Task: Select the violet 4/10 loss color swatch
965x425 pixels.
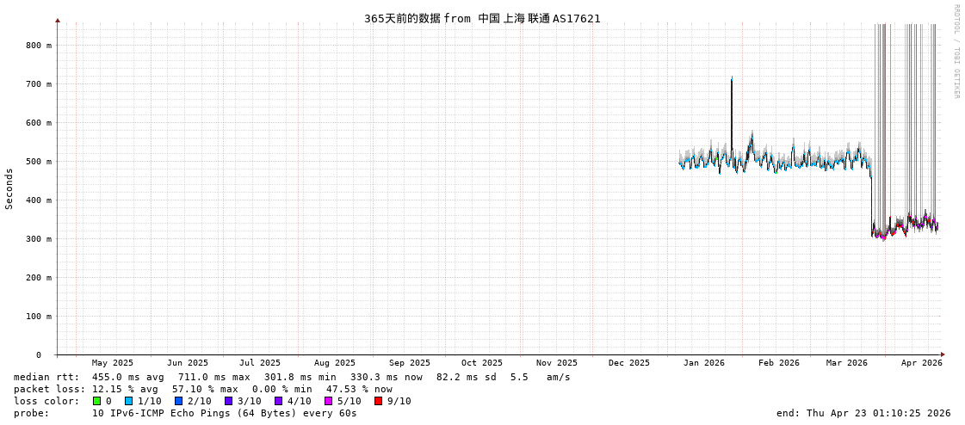Action: coord(278,401)
